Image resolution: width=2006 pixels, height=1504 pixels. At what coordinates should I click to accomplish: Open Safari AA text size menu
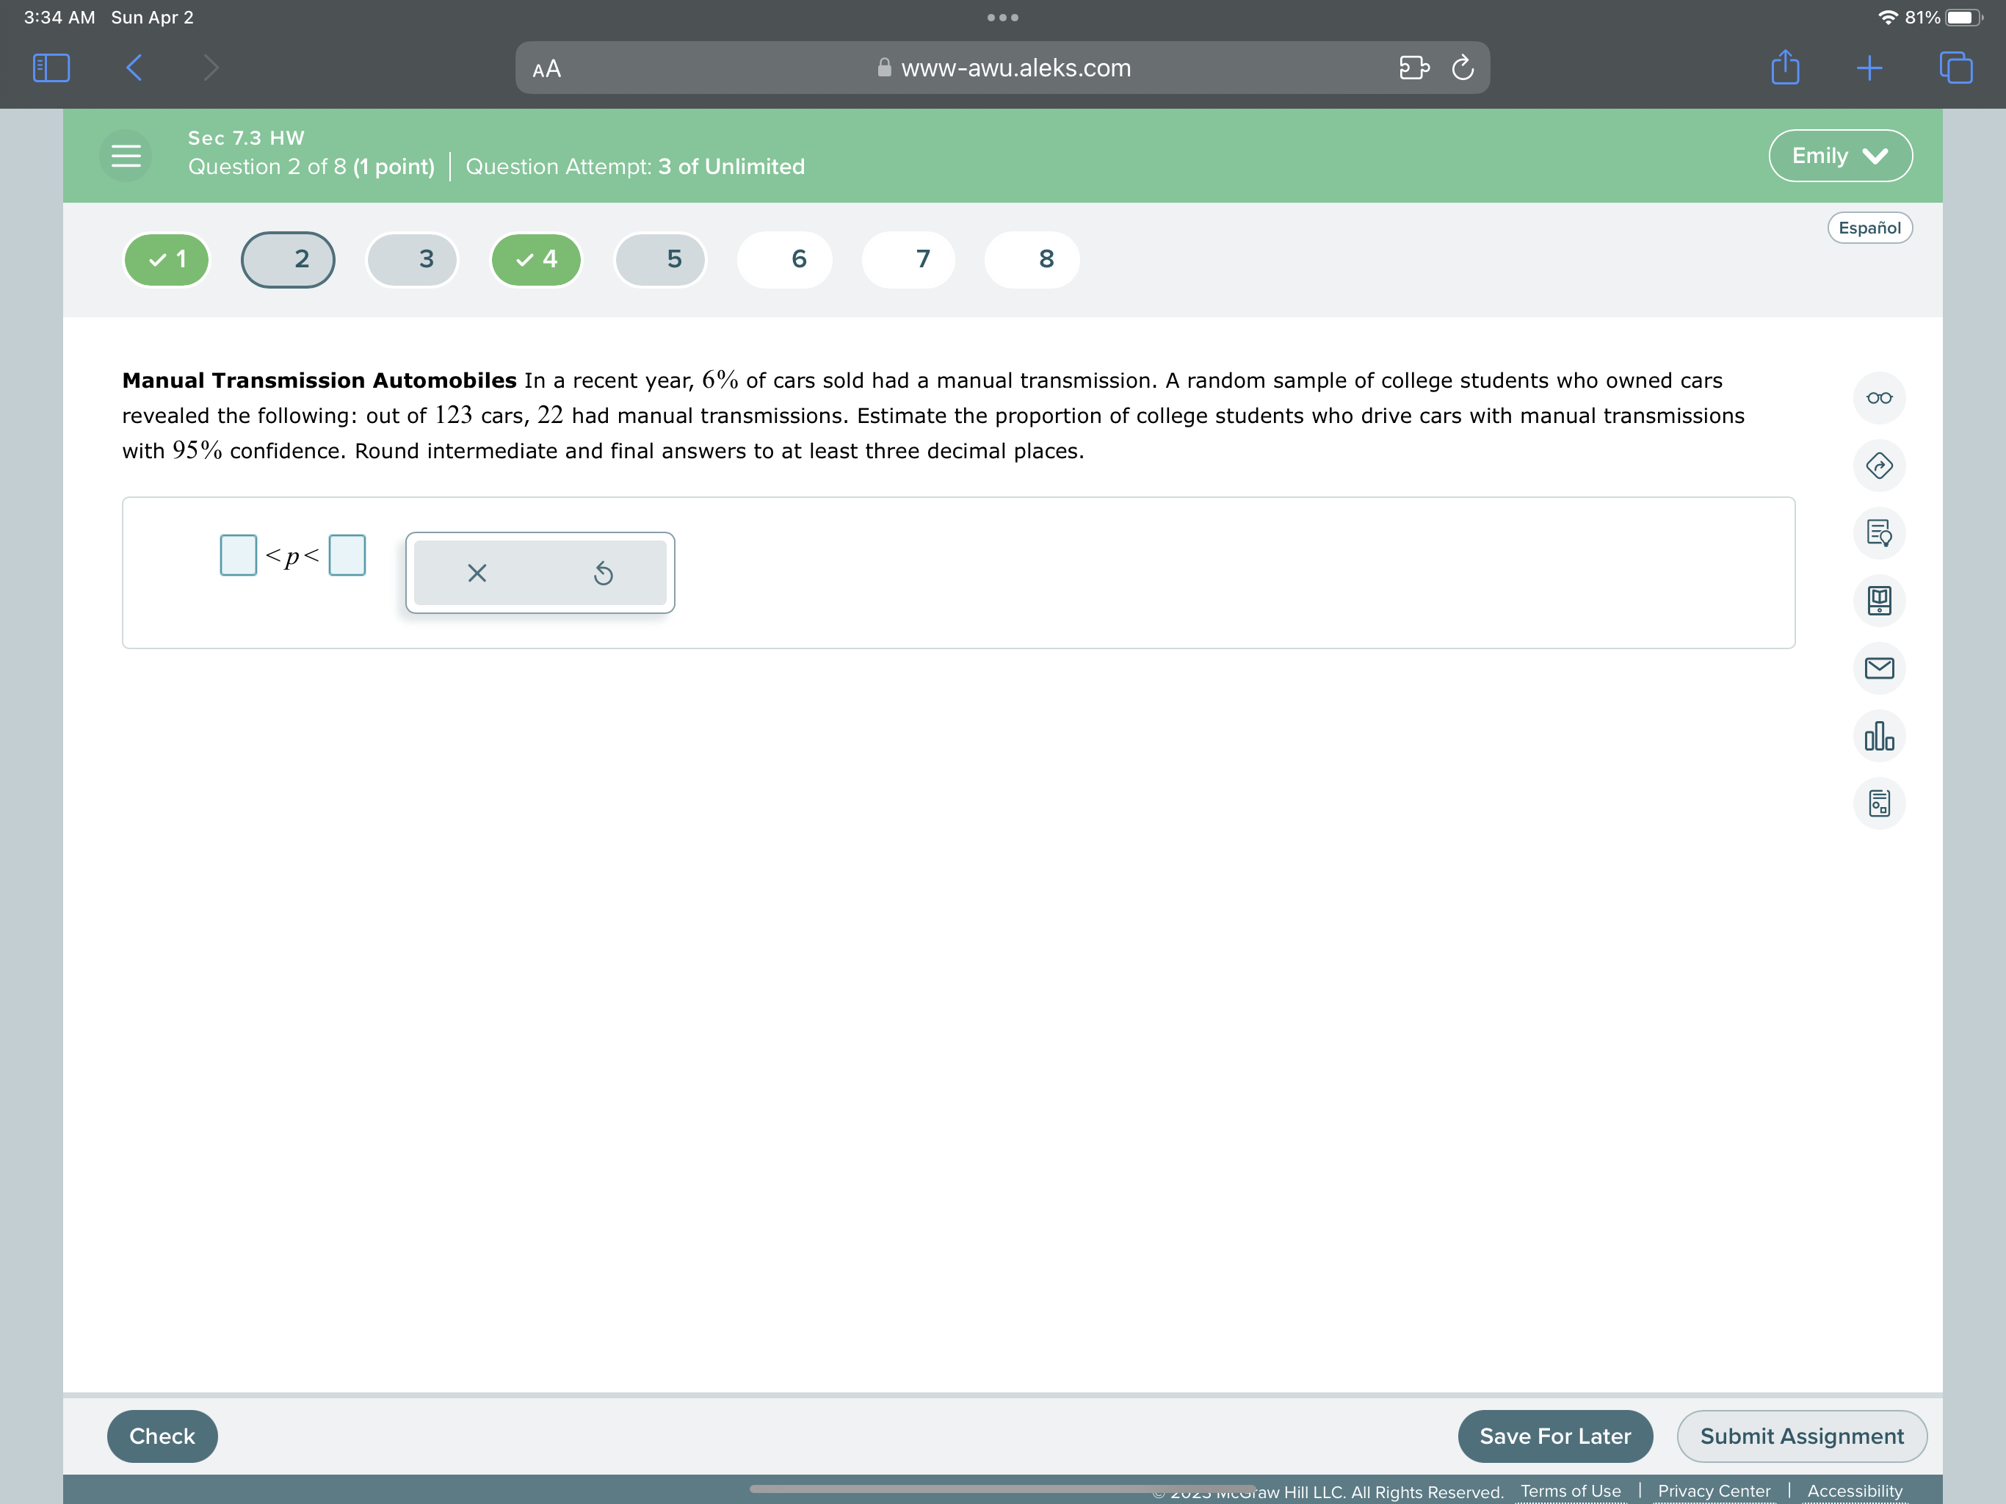coord(547,69)
